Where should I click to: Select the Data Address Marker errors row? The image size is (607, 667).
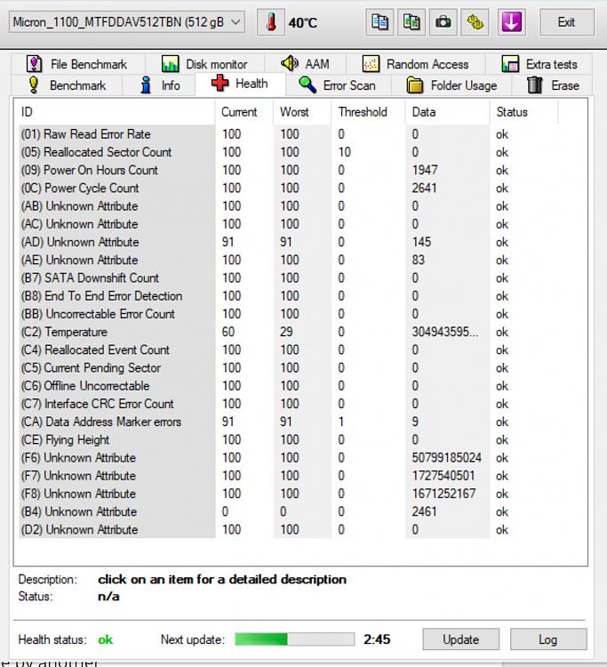coord(288,422)
